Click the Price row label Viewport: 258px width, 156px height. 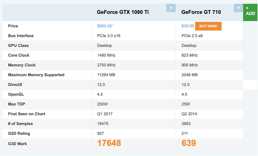point(13,26)
